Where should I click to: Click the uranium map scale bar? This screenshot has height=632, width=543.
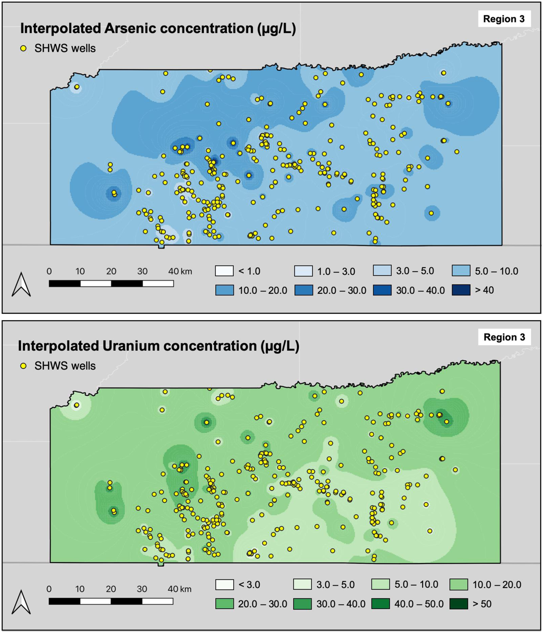111,601
